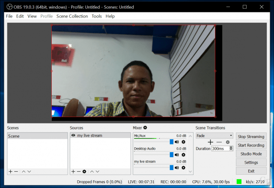Viewport: 274px width, 188px height.
Task: Open the Profile menu
Action: click(x=47, y=16)
